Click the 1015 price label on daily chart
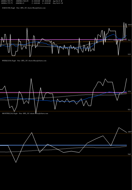132x190 pixels. point(130,25)
